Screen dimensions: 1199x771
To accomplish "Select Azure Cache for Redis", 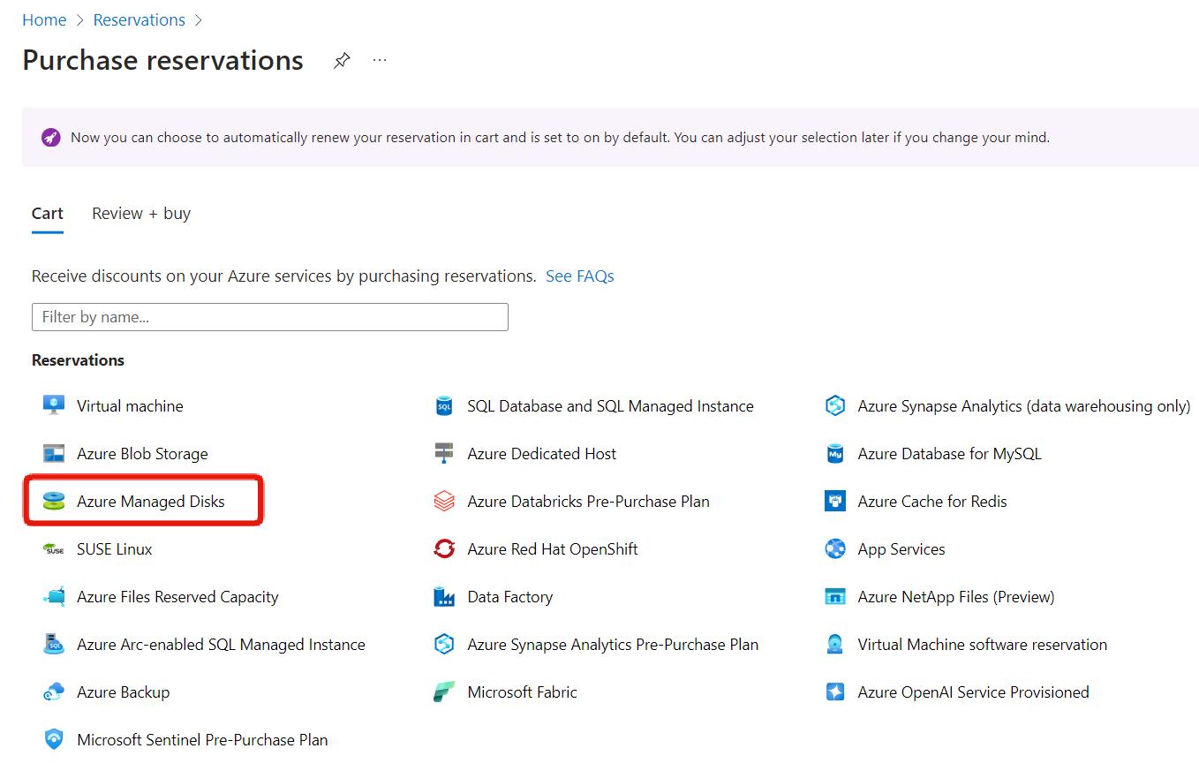I will [932, 502].
